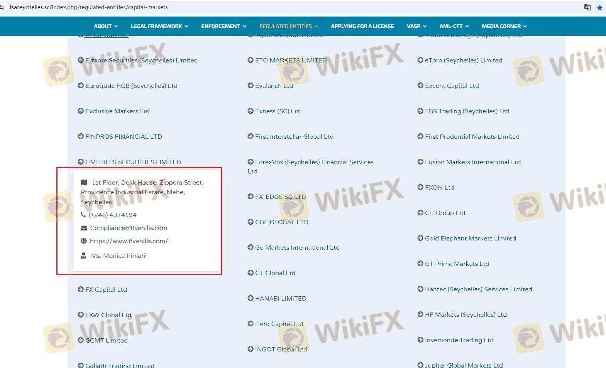Click arrow icon beside GBE GLOBAL LTD
Screen dimensions: 606x368
(x=251, y=222)
